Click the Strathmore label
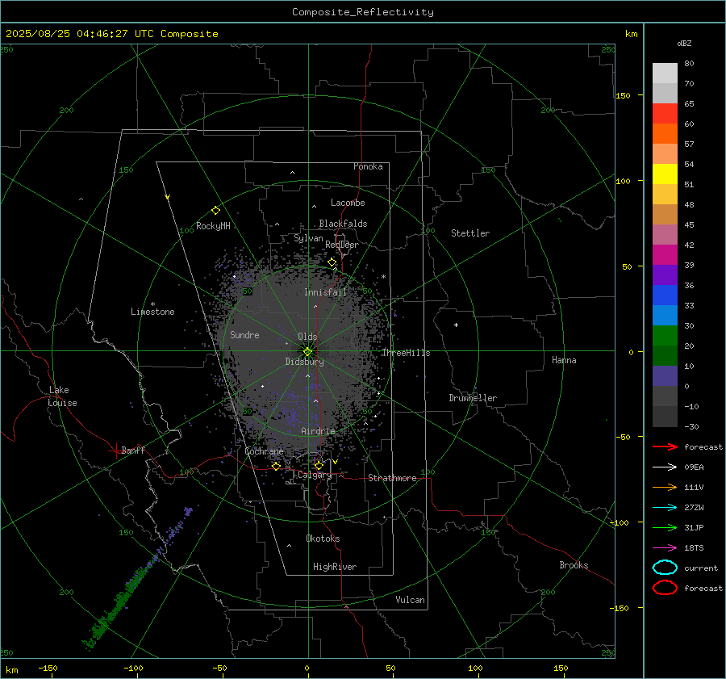726x679 pixels. point(392,478)
